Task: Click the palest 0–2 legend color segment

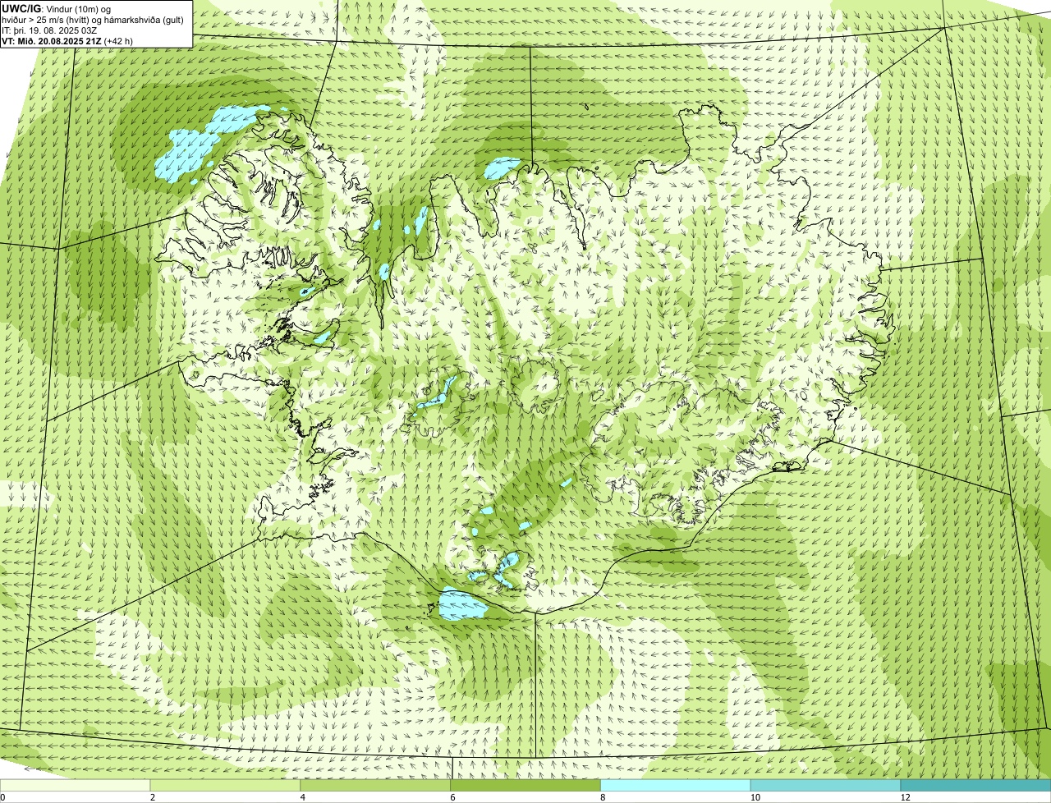Action: click(76, 786)
